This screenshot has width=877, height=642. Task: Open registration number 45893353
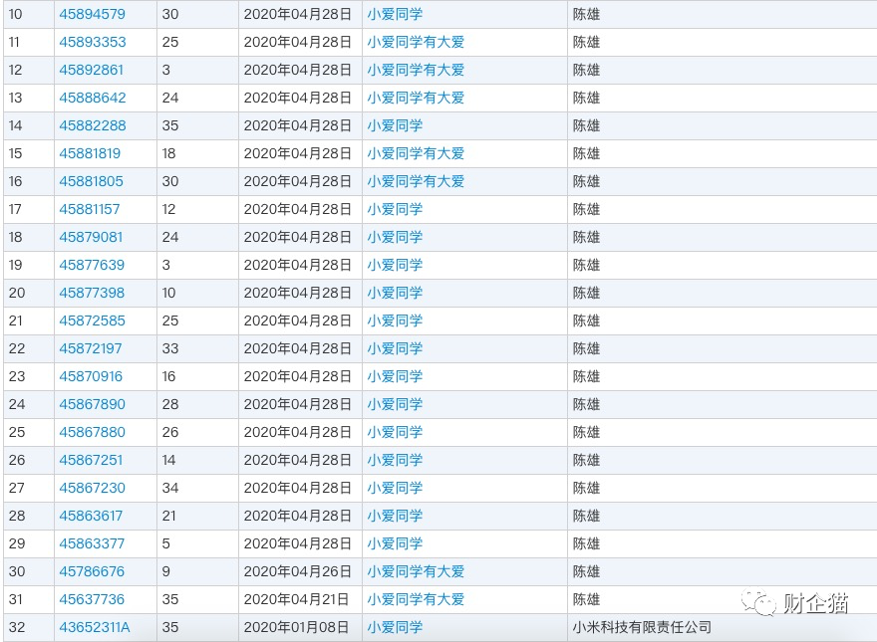93,42
